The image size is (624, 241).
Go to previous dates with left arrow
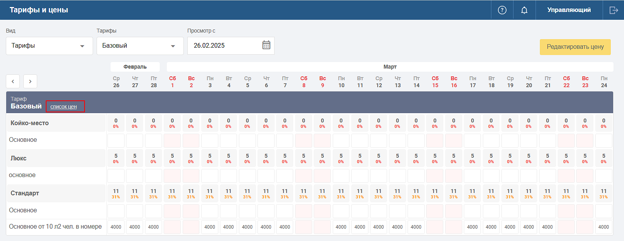tap(13, 81)
